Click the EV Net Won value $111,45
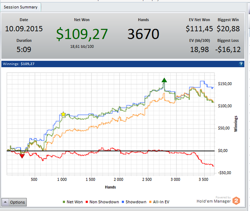The image size is (250, 211). tap(199, 29)
